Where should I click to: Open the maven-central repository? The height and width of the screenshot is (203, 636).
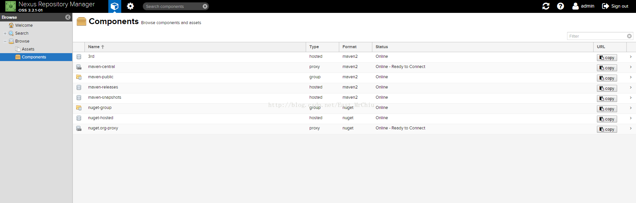coord(101,67)
